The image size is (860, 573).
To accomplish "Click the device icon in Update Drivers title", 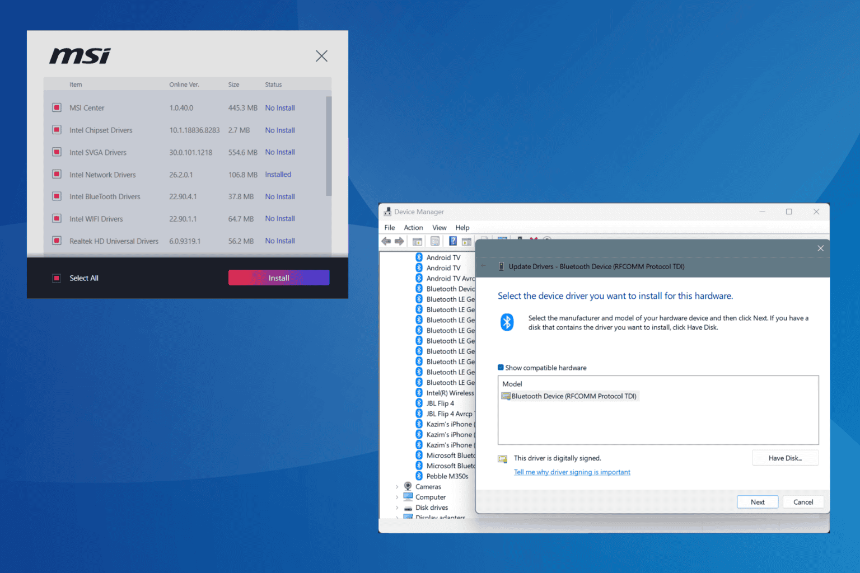I will [501, 267].
